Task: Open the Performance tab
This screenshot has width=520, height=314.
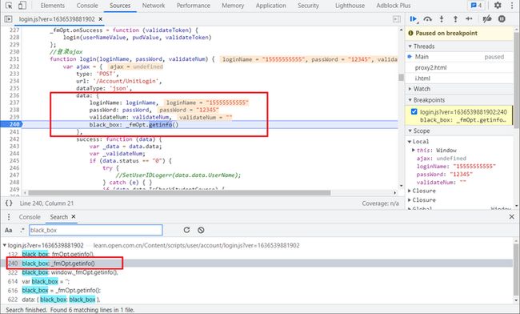Action: 194,6
